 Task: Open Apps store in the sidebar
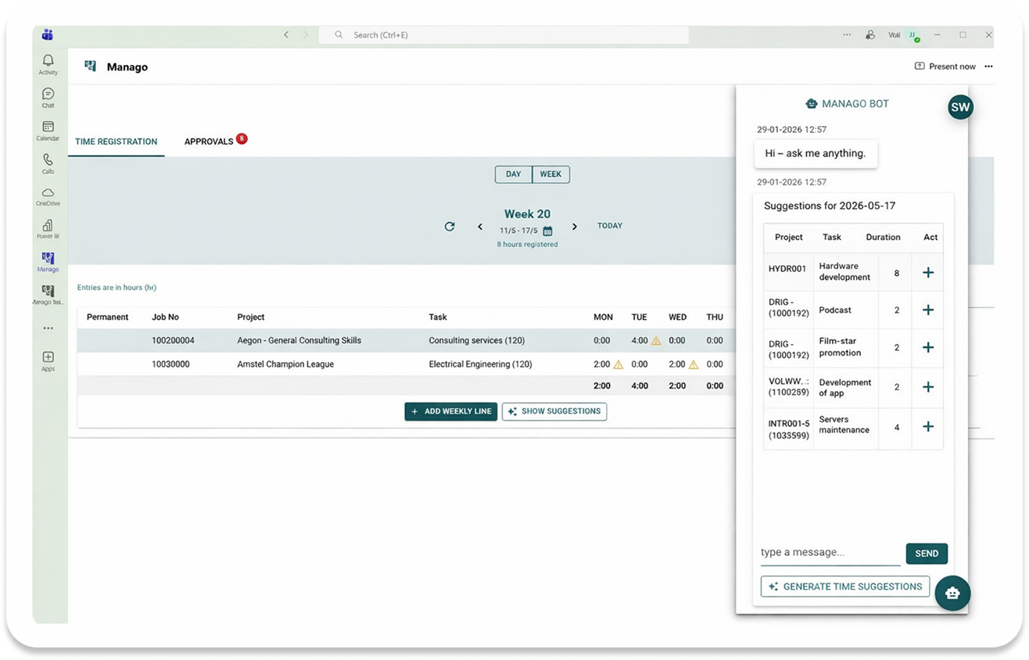tap(48, 360)
